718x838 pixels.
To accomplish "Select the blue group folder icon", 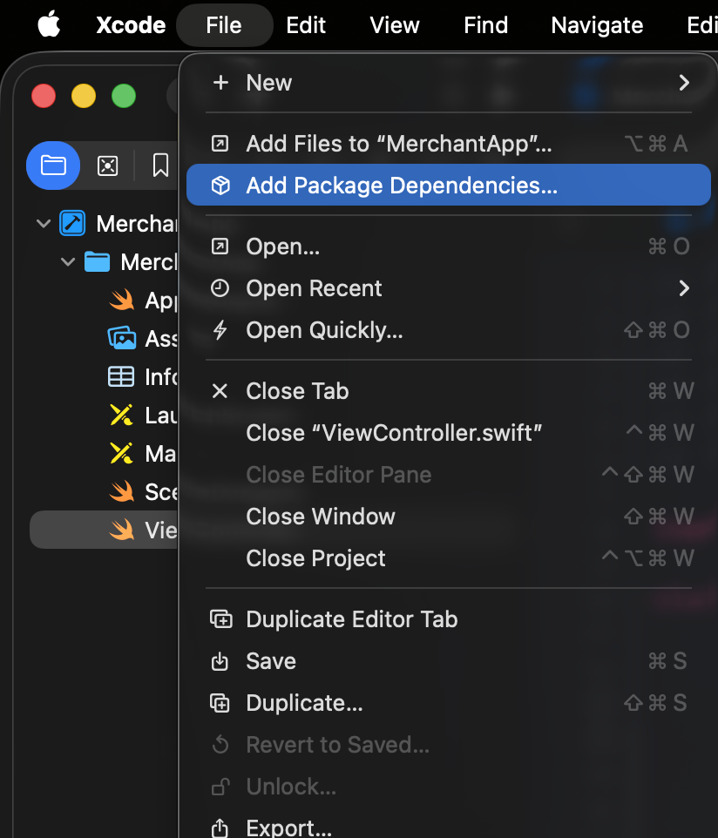I will coord(98,262).
